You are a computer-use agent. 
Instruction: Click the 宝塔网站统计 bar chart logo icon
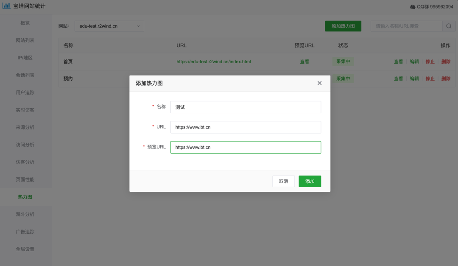click(x=6, y=6)
